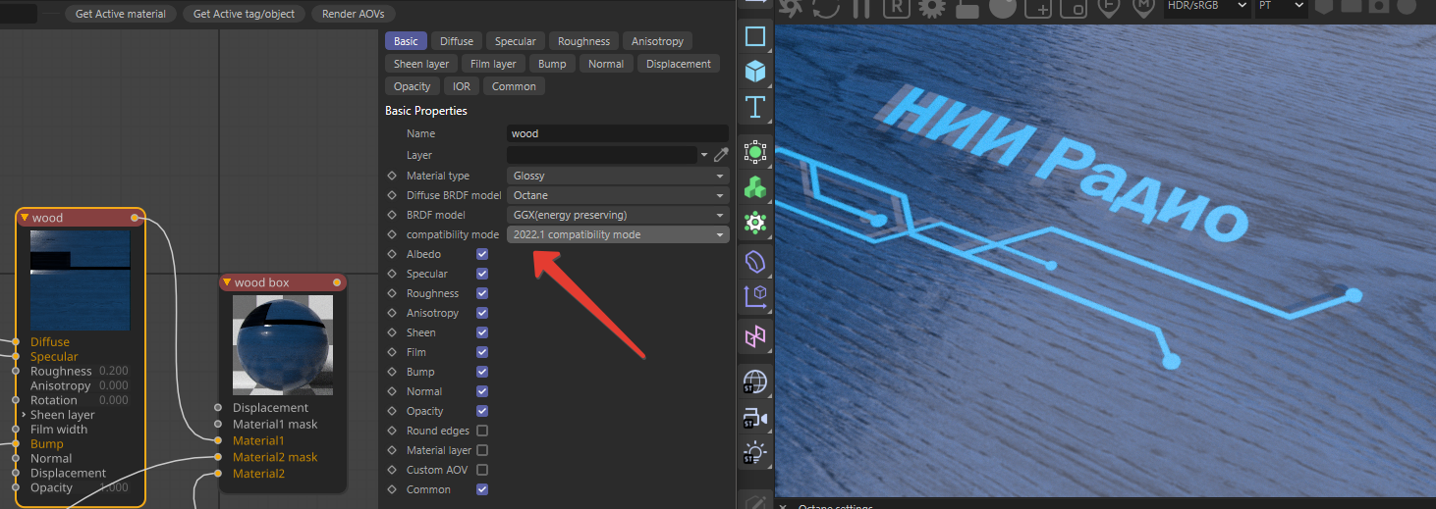Disable the Film checkbox
The height and width of the screenshot is (509, 1436).
click(x=482, y=352)
